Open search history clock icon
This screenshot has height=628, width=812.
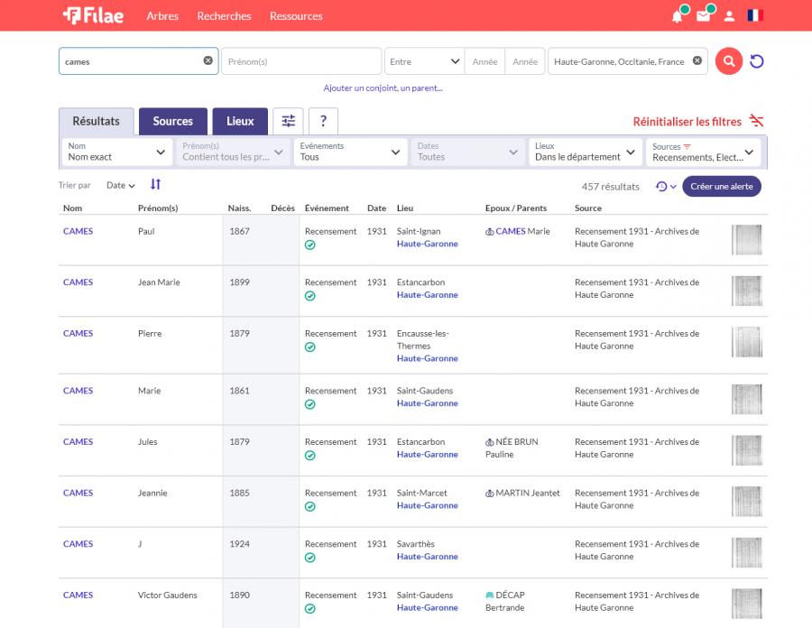pos(661,187)
